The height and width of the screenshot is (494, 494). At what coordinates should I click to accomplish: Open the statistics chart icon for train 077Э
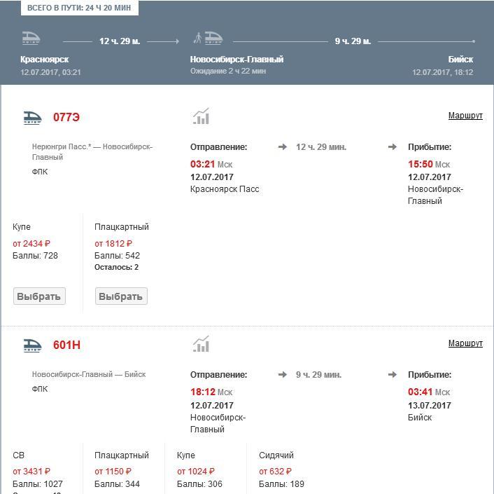coord(202,116)
